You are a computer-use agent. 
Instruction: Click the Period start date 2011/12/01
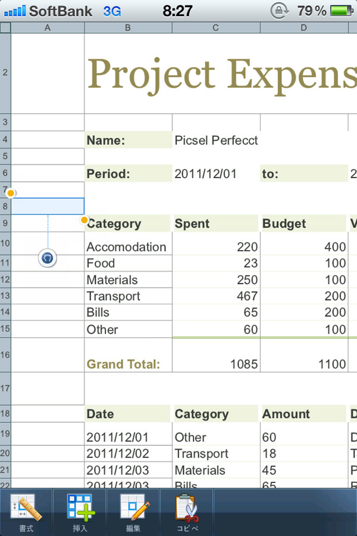click(x=206, y=174)
